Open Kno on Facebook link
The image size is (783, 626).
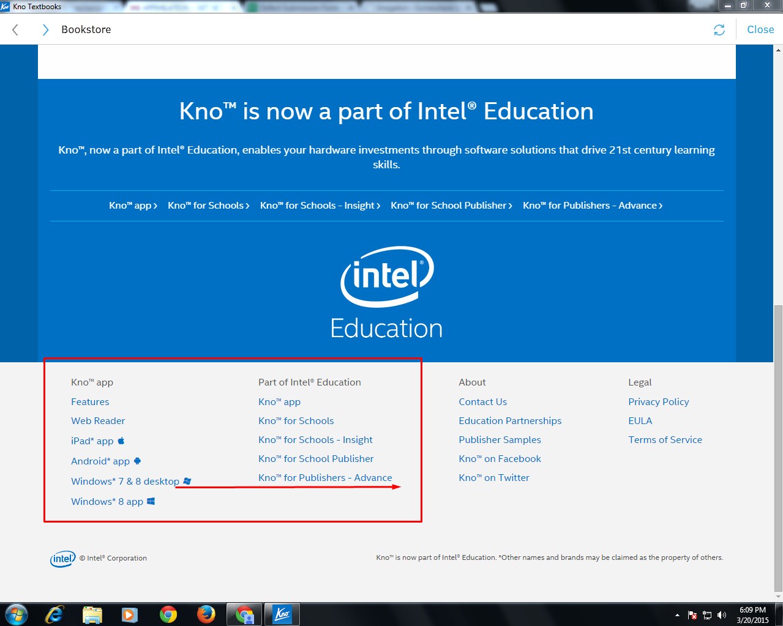(500, 459)
